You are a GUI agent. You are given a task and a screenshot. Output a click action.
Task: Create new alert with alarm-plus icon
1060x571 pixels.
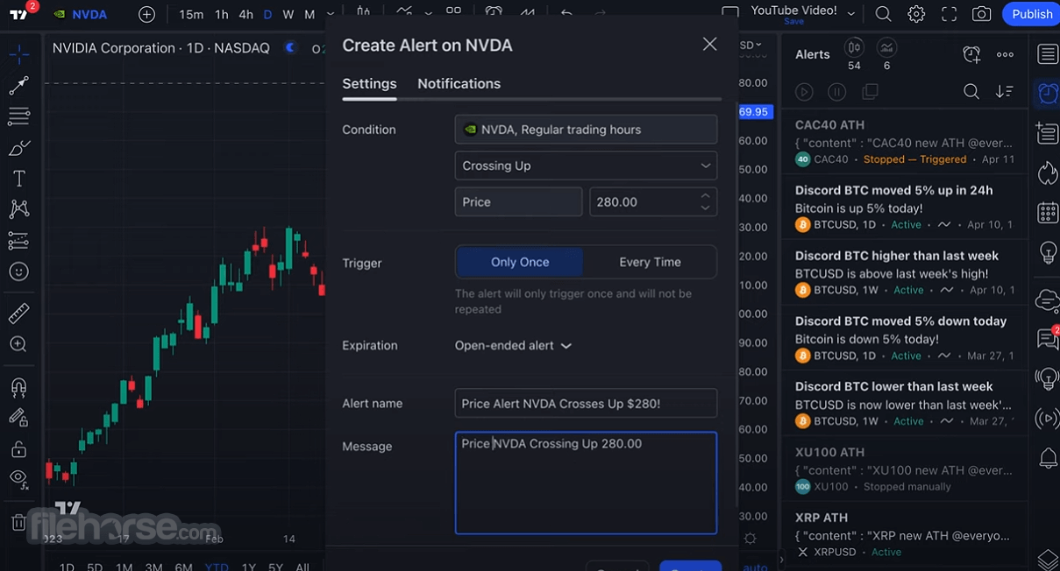pyautogui.click(x=971, y=54)
